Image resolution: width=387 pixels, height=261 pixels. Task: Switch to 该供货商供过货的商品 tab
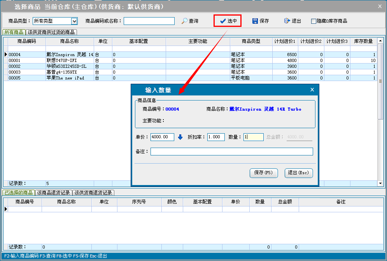click(x=51, y=32)
